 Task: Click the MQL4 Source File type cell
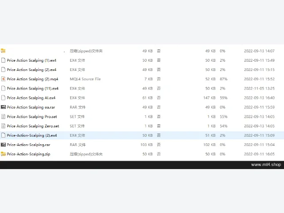[x=85, y=79]
